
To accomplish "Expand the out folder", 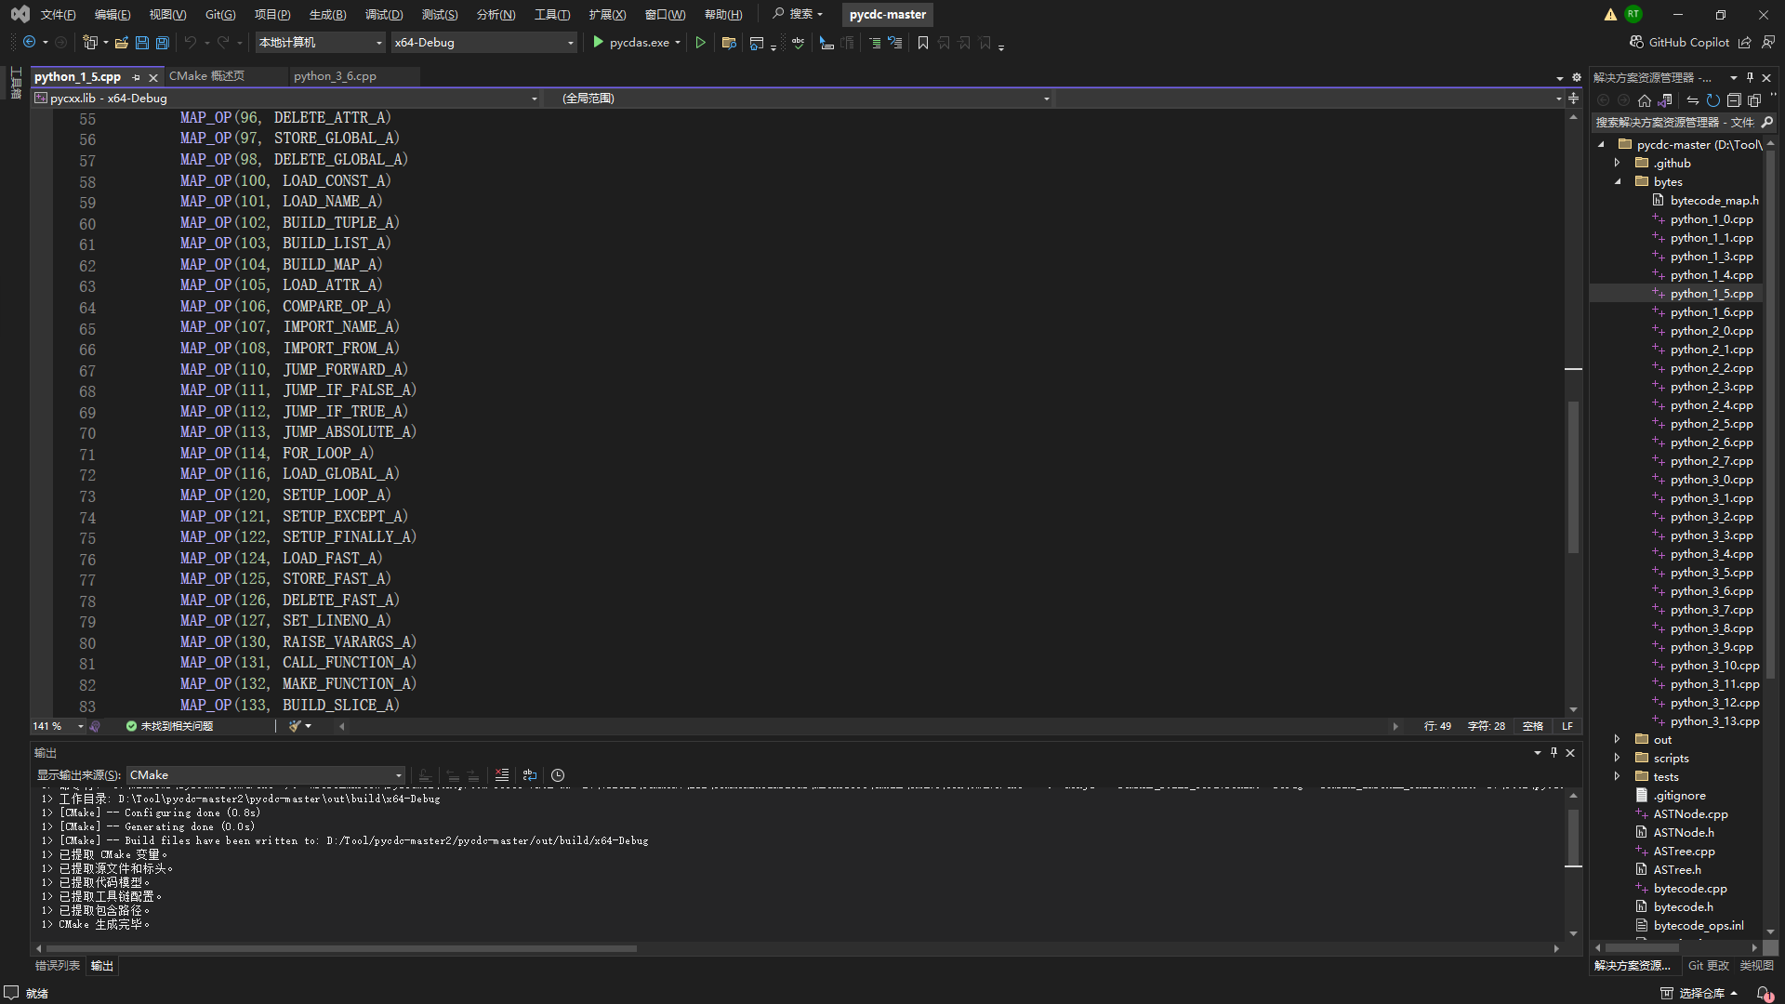I will 1618,740.
